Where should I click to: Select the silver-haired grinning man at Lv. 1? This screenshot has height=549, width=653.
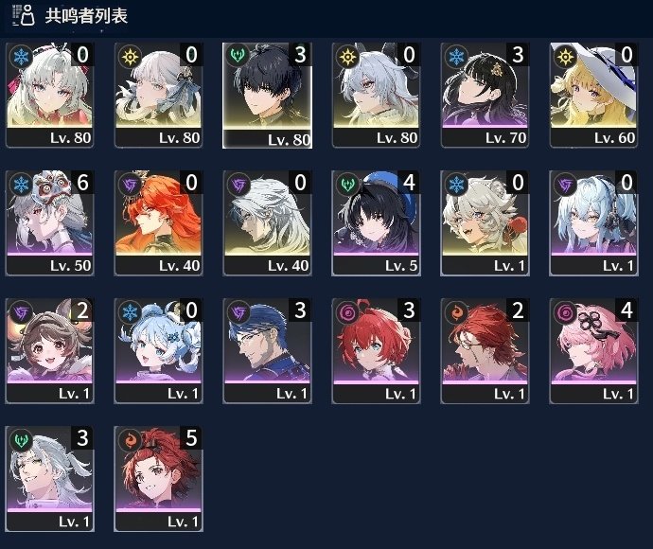[x=49, y=479]
